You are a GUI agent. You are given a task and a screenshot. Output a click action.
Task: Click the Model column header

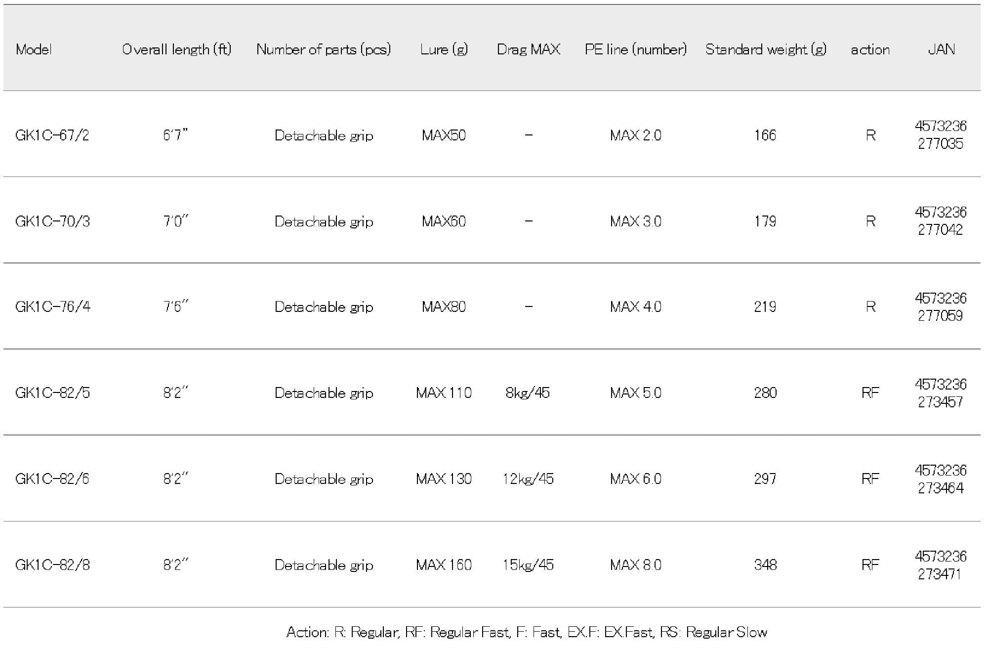pos(34,49)
